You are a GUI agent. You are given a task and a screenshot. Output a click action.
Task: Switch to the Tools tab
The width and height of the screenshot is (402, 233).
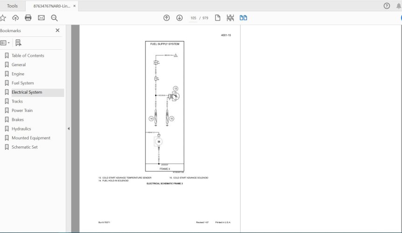click(13, 6)
